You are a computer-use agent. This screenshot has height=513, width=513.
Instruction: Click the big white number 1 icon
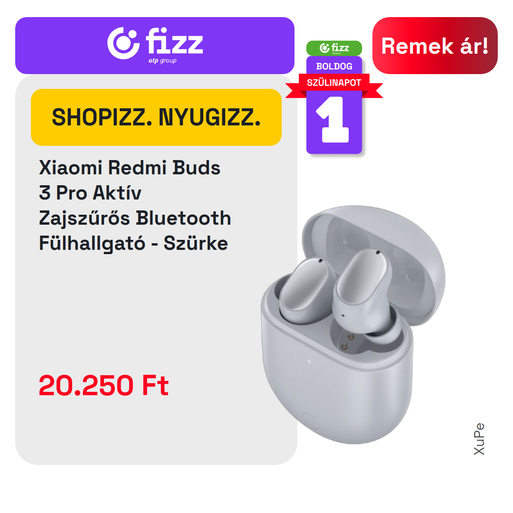point(332,119)
